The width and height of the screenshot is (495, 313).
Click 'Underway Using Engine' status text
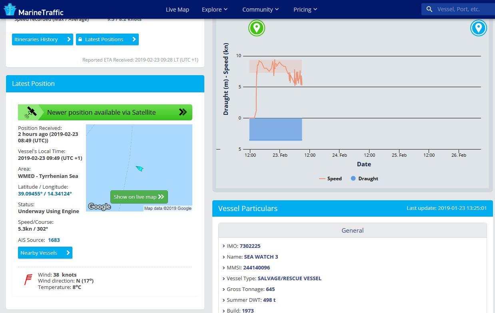click(x=48, y=211)
